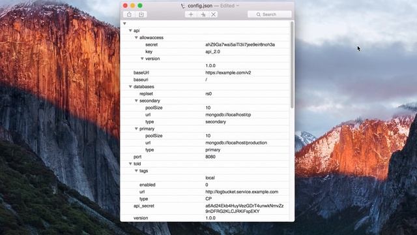Add a new row with plus icon
The height and width of the screenshot is (235, 417).
[x=191, y=14]
